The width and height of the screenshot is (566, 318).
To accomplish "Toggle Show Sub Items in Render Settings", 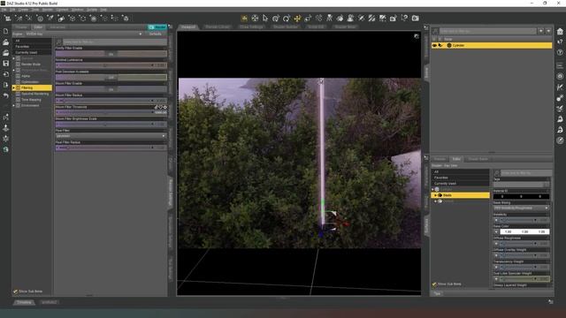I will click(x=16, y=291).
